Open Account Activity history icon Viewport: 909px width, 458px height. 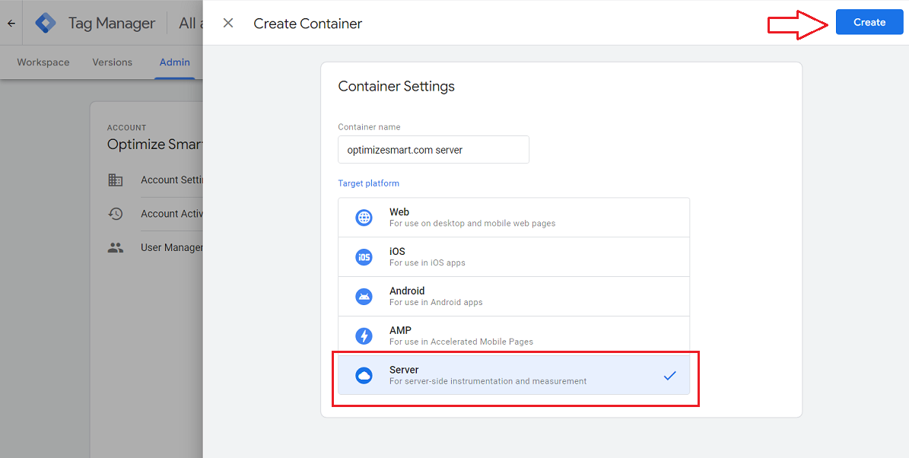pyautogui.click(x=116, y=214)
